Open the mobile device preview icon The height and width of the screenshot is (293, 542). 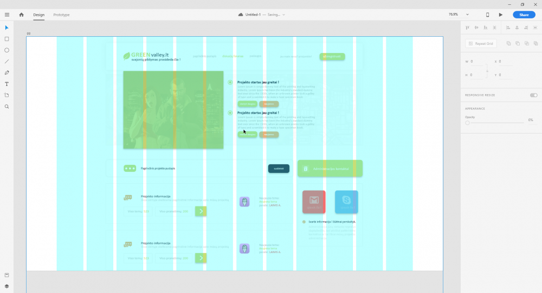click(487, 15)
